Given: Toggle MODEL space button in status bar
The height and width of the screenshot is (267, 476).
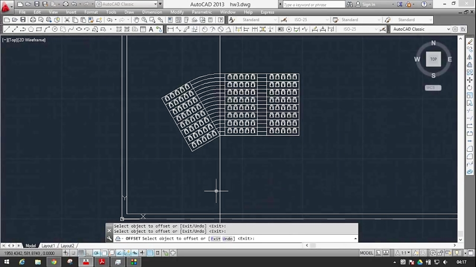Looking at the screenshot, I should (367, 253).
